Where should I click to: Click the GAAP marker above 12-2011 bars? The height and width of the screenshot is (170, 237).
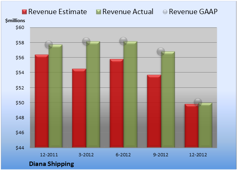pos(49,45)
